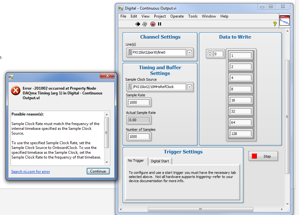This screenshot has width=299, height=215.
Task: Click the Timing and Buffer Settings heading
Action: pyautogui.click(x=160, y=70)
